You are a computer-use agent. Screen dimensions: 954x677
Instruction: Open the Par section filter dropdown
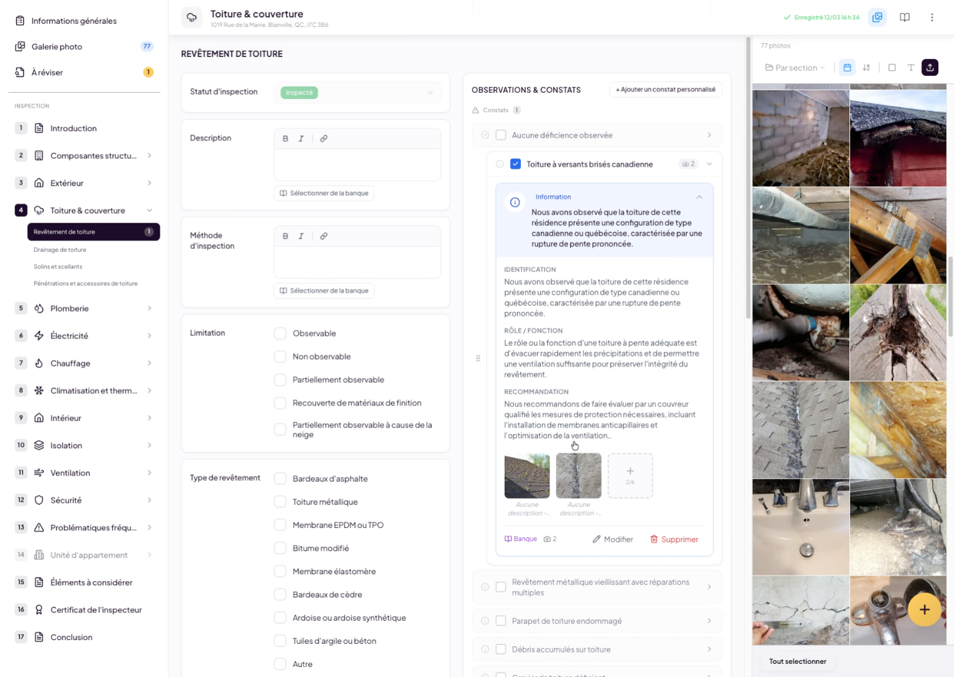pyautogui.click(x=795, y=68)
